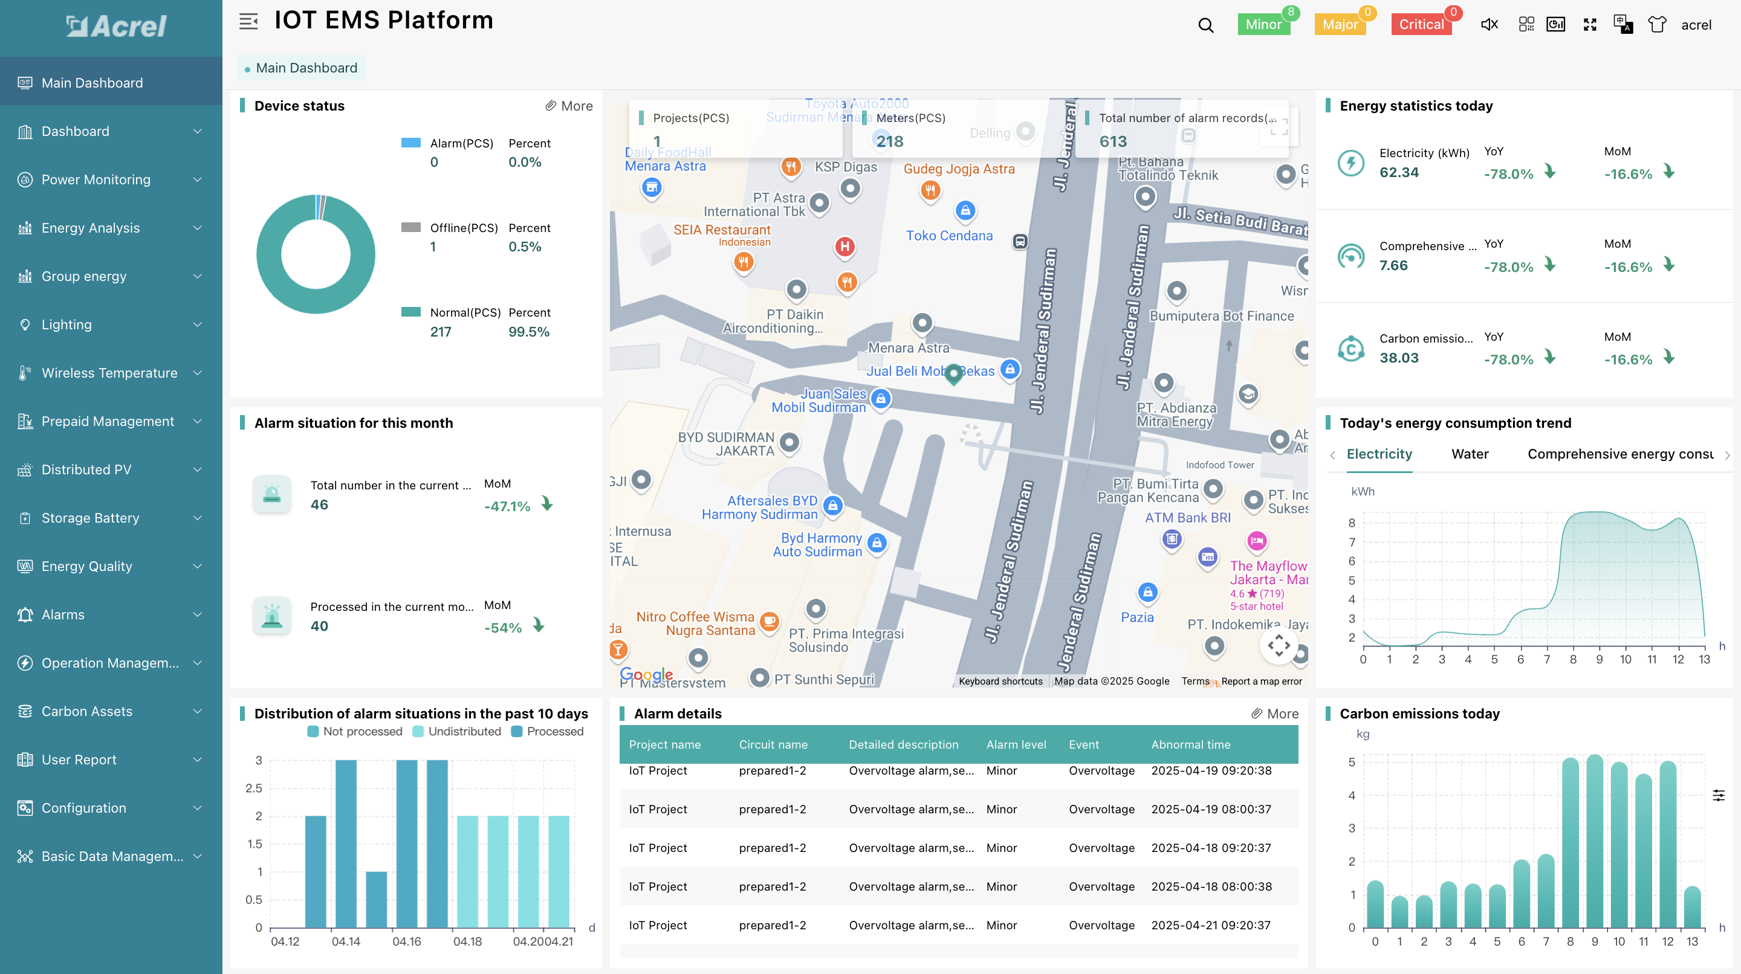
Task: Open Report a map error link
Action: click(x=1261, y=681)
